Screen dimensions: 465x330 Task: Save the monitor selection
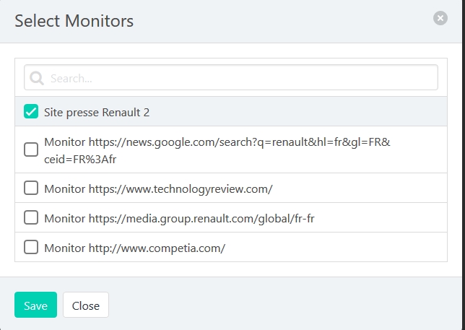point(35,305)
